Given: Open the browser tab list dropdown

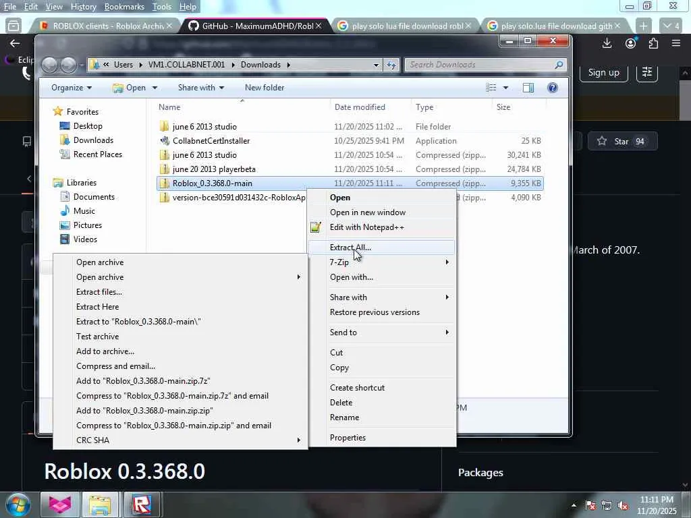Looking at the screenshot, I should tap(671, 26).
